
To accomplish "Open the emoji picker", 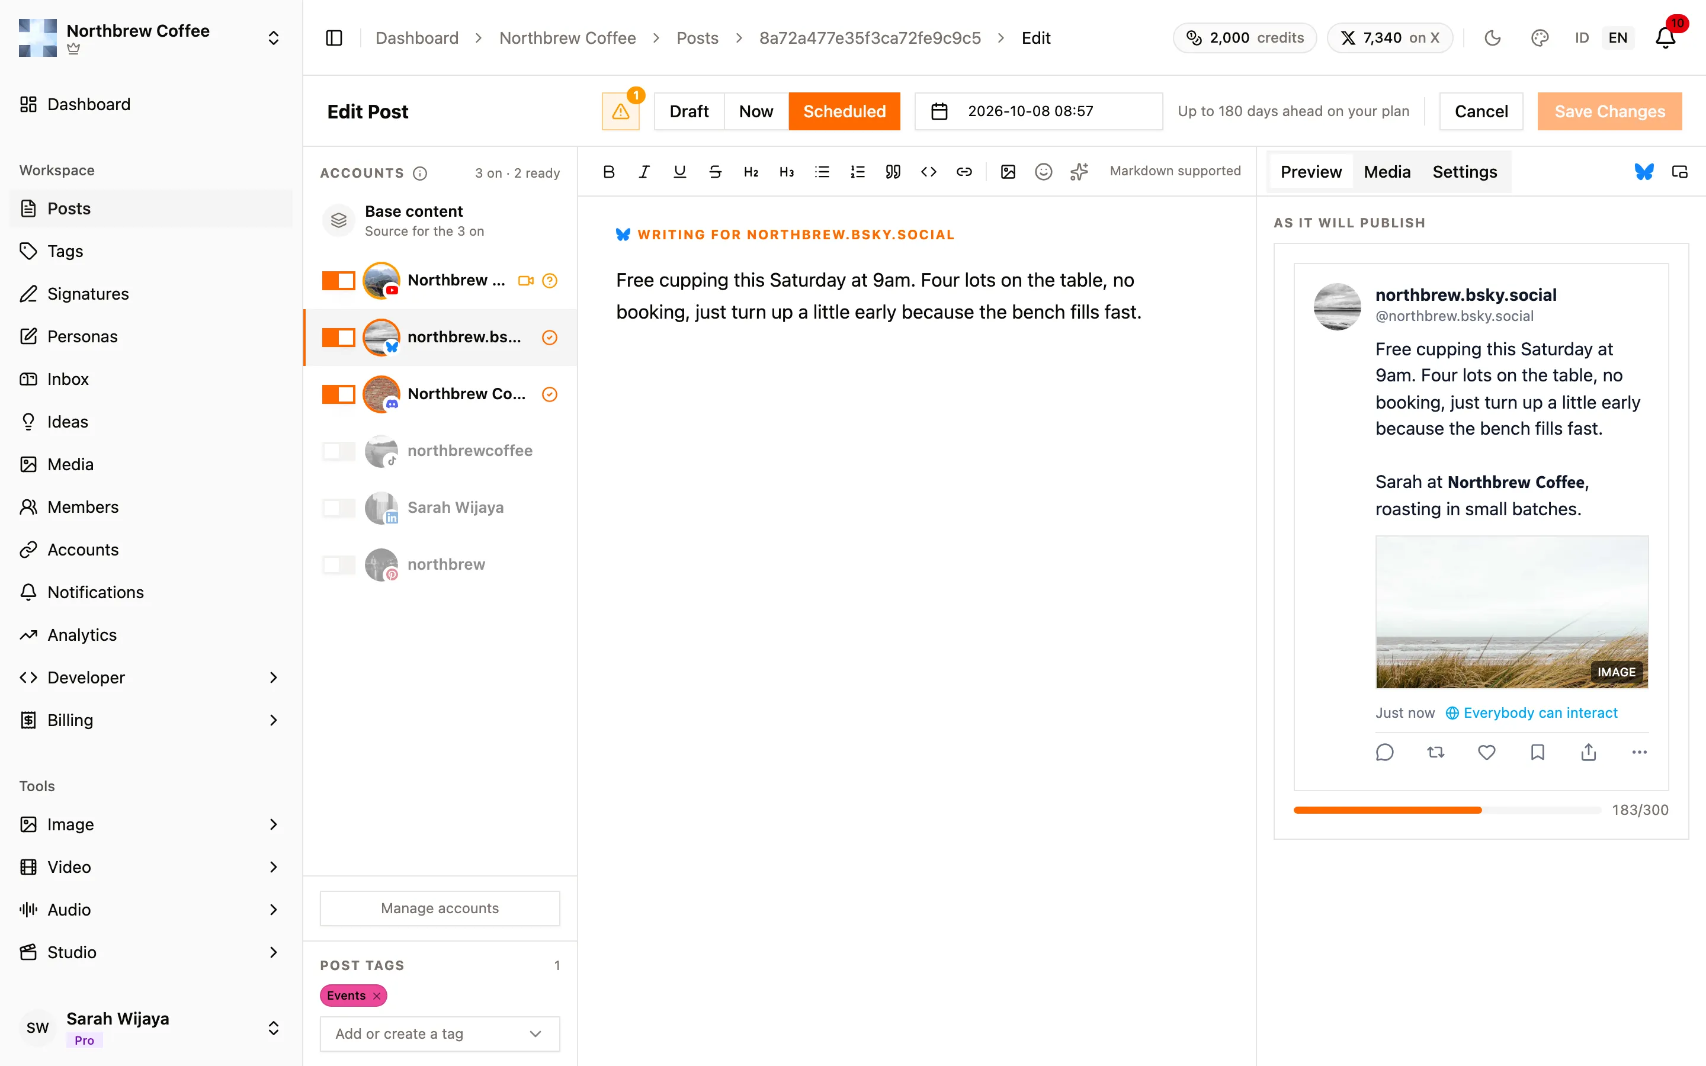I will click(x=1043, y=171).
